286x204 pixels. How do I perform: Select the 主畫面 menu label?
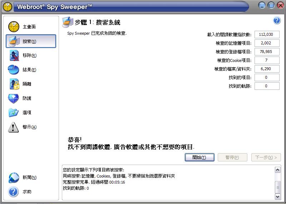pyautogui.click(x=29, y=27)
